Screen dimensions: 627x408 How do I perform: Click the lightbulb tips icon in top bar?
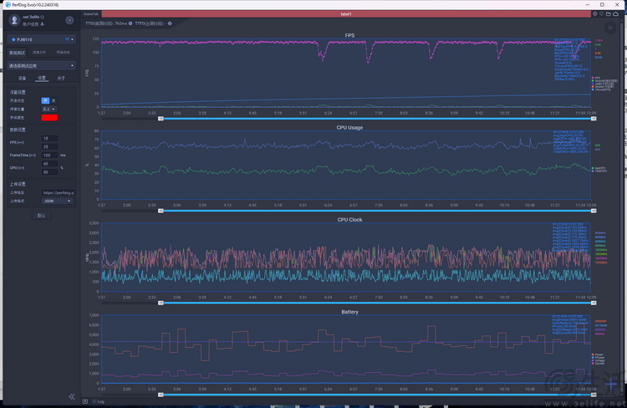601,14
